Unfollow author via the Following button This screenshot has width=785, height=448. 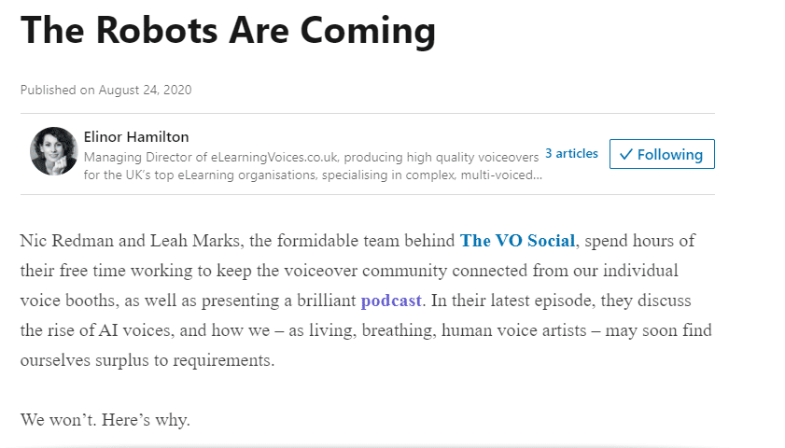662,154
